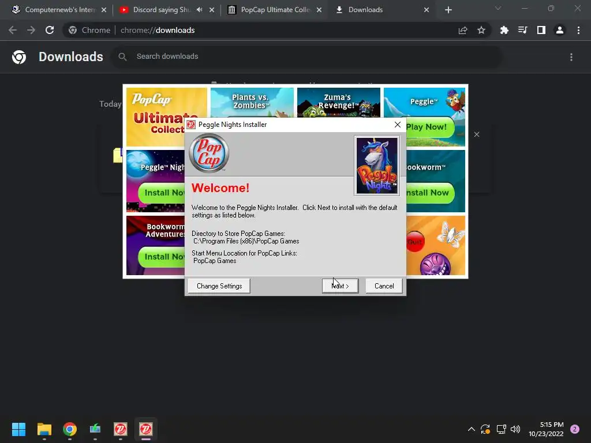Click the Peggle Nights box art thumbnail

pos(377,166)
